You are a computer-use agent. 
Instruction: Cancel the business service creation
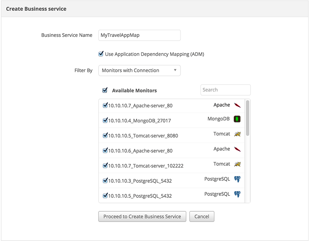click(202, 216)
